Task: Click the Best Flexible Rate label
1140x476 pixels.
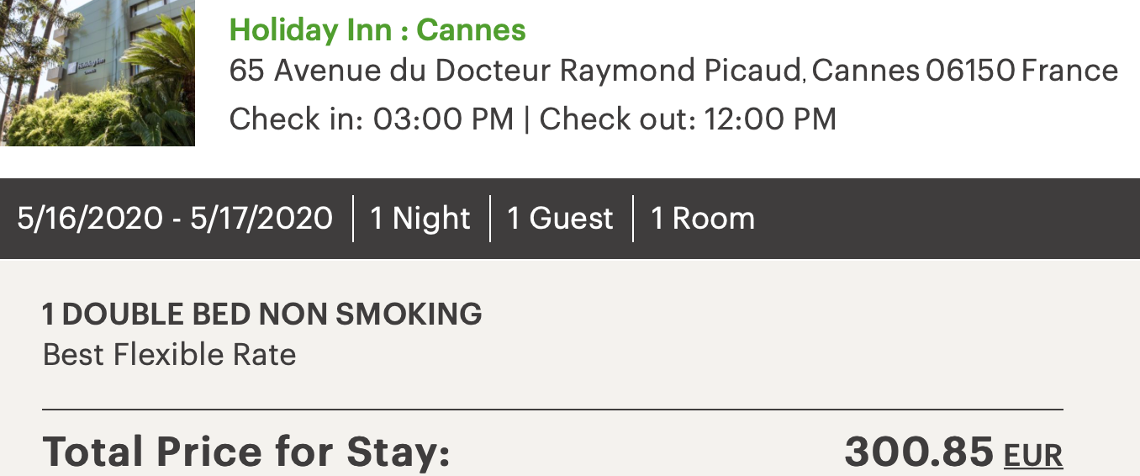Action: 169,355
